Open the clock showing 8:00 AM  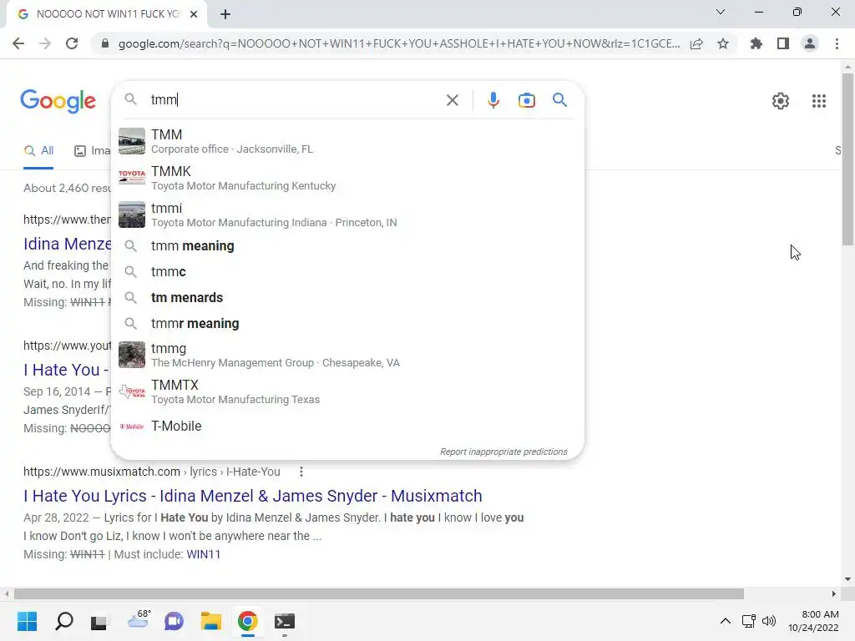pos(813,621)
